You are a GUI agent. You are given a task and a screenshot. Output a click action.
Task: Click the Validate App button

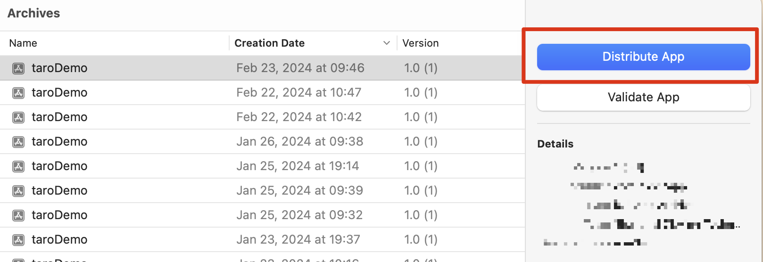643,98
